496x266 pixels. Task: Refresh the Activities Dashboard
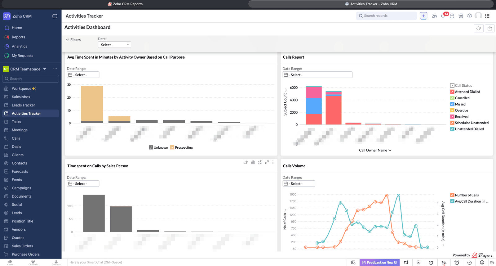[x=479, y=28]
